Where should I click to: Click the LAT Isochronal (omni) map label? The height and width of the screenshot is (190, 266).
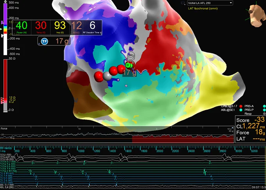click(x=203, y=8)
